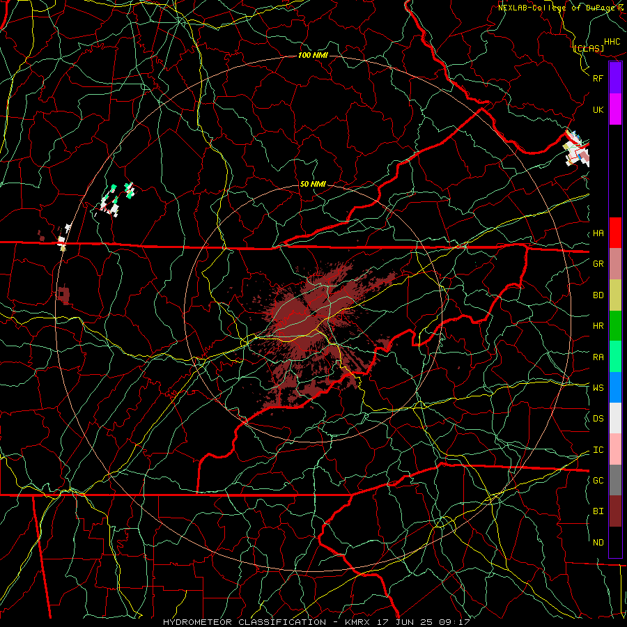Click the RF purple legend swatch
This screenshot has height=627, width=627.
(615, 78)
